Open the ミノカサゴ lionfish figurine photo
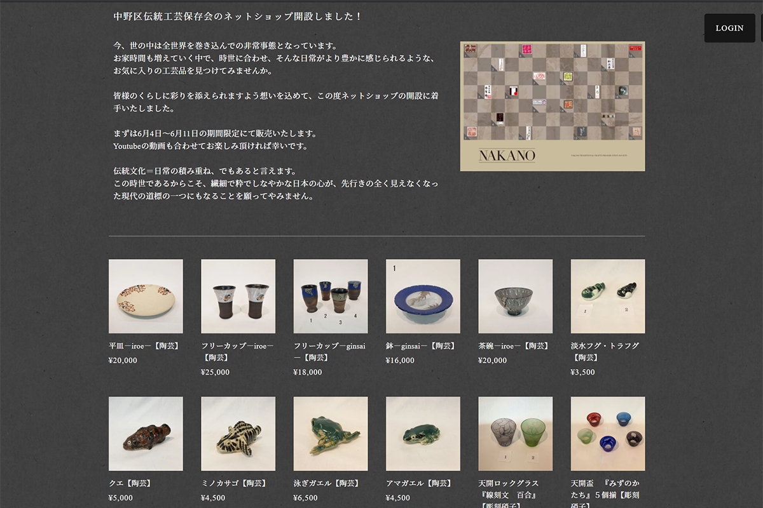The height and width of the screenshot is (508, 763). click(238, 434)
